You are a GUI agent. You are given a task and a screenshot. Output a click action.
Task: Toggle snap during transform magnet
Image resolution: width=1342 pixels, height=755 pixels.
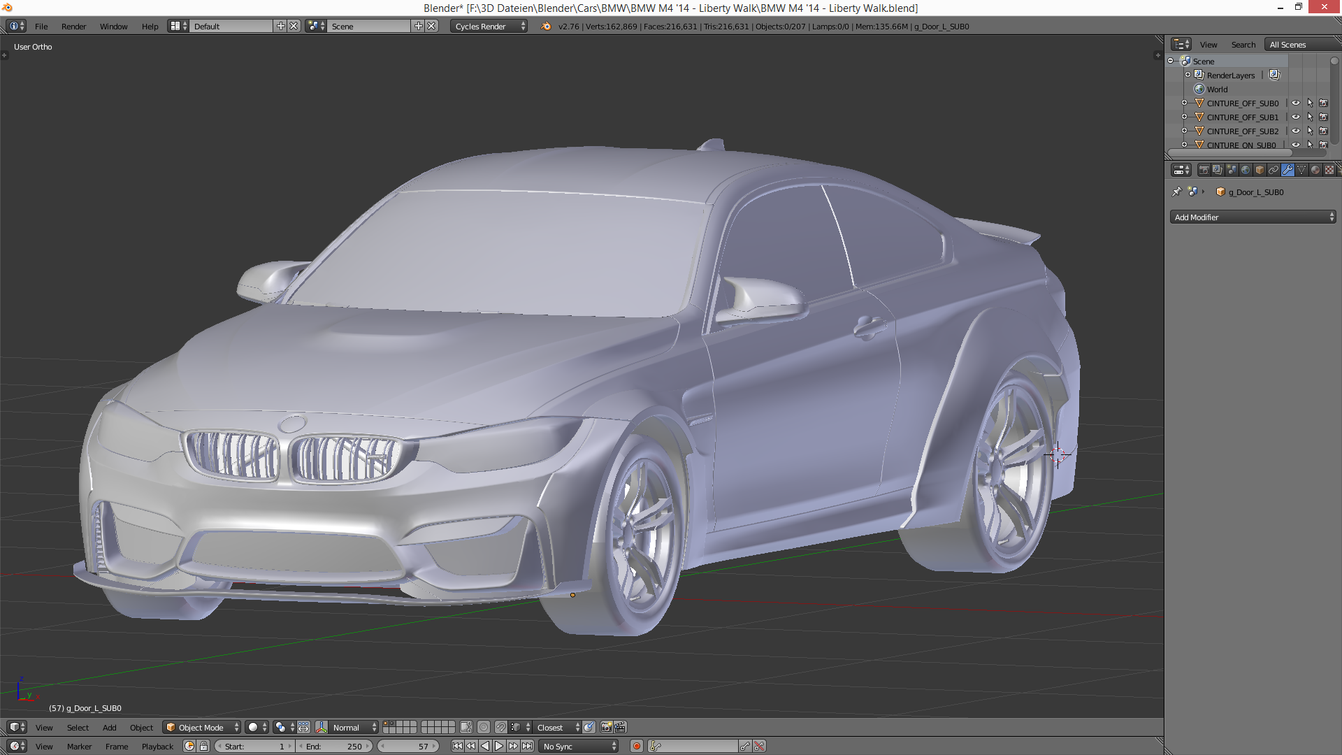(x=500, y=727)
